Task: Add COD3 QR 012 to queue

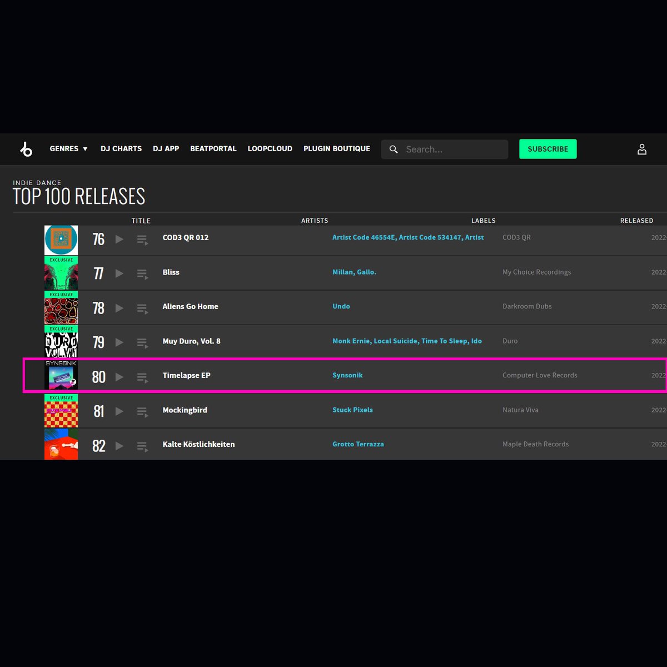Action: [x=142, y=240]
